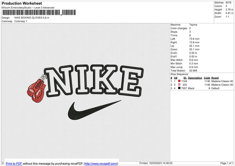Click the printed date 15/03/2023 14:48:00

[x=161, y=163]
